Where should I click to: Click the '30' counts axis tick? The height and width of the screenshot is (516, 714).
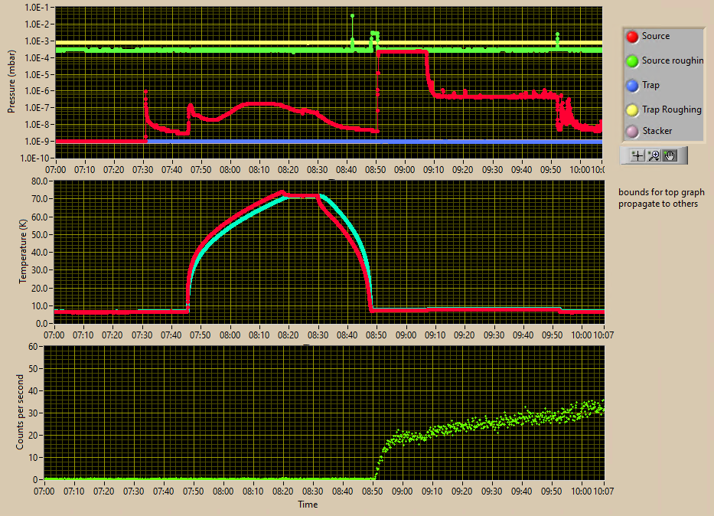[33, 413]
